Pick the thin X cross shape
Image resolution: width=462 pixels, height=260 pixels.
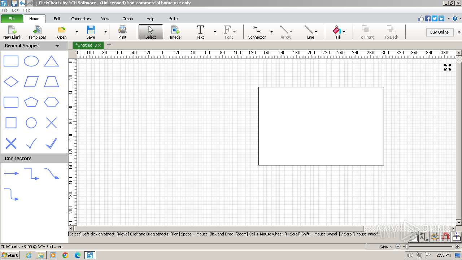click(x=51, y=123)
